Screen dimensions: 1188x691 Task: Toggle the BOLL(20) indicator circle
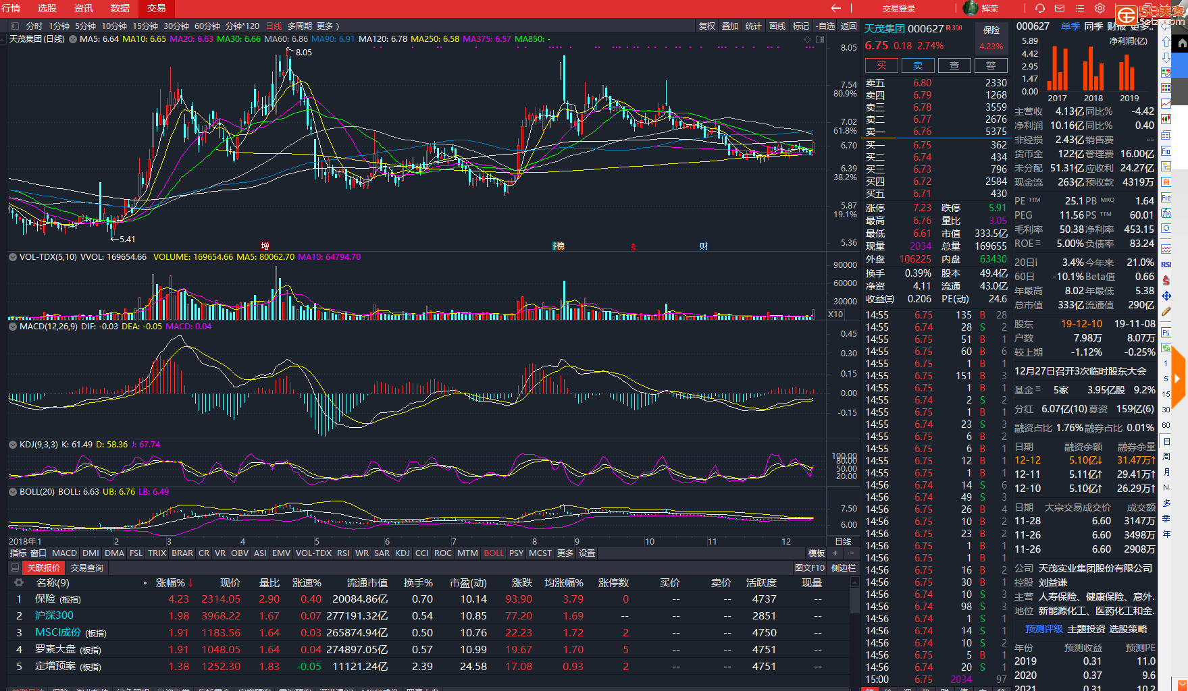pos(12,492)
